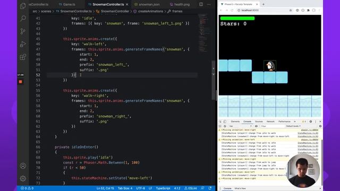
Task: Clear the console with the clear icon
Action: click(225, 126)
